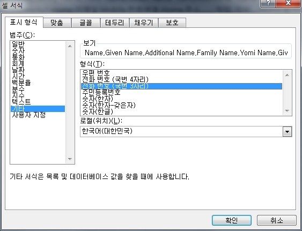Select the highlighted 기타 category
Viewport: 302px width, 231px height.
[38, 109]
